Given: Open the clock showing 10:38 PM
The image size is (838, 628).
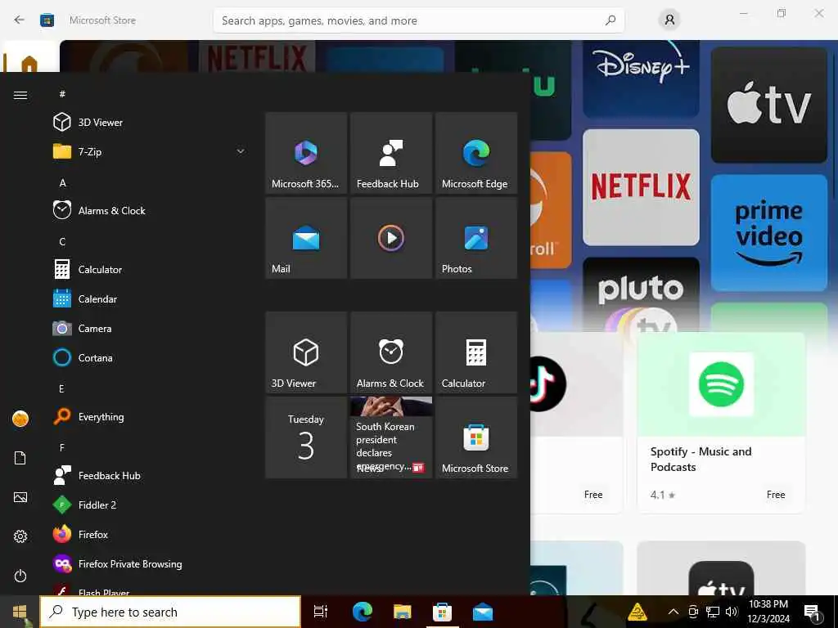Looking at the screenshot, I should point(768,612).
